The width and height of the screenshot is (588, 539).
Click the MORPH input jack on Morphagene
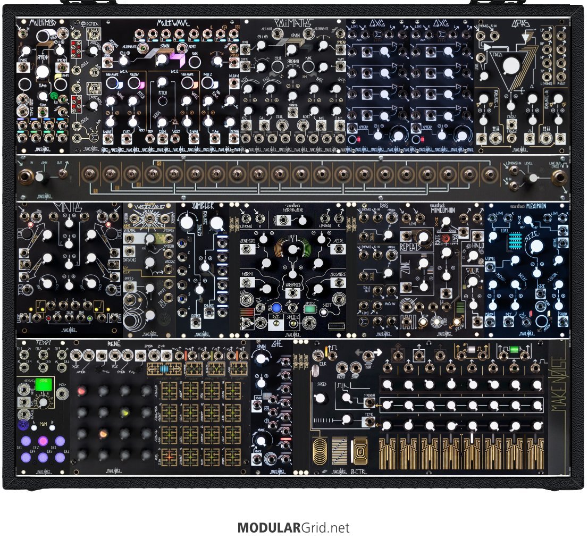(x=247, y=282)
